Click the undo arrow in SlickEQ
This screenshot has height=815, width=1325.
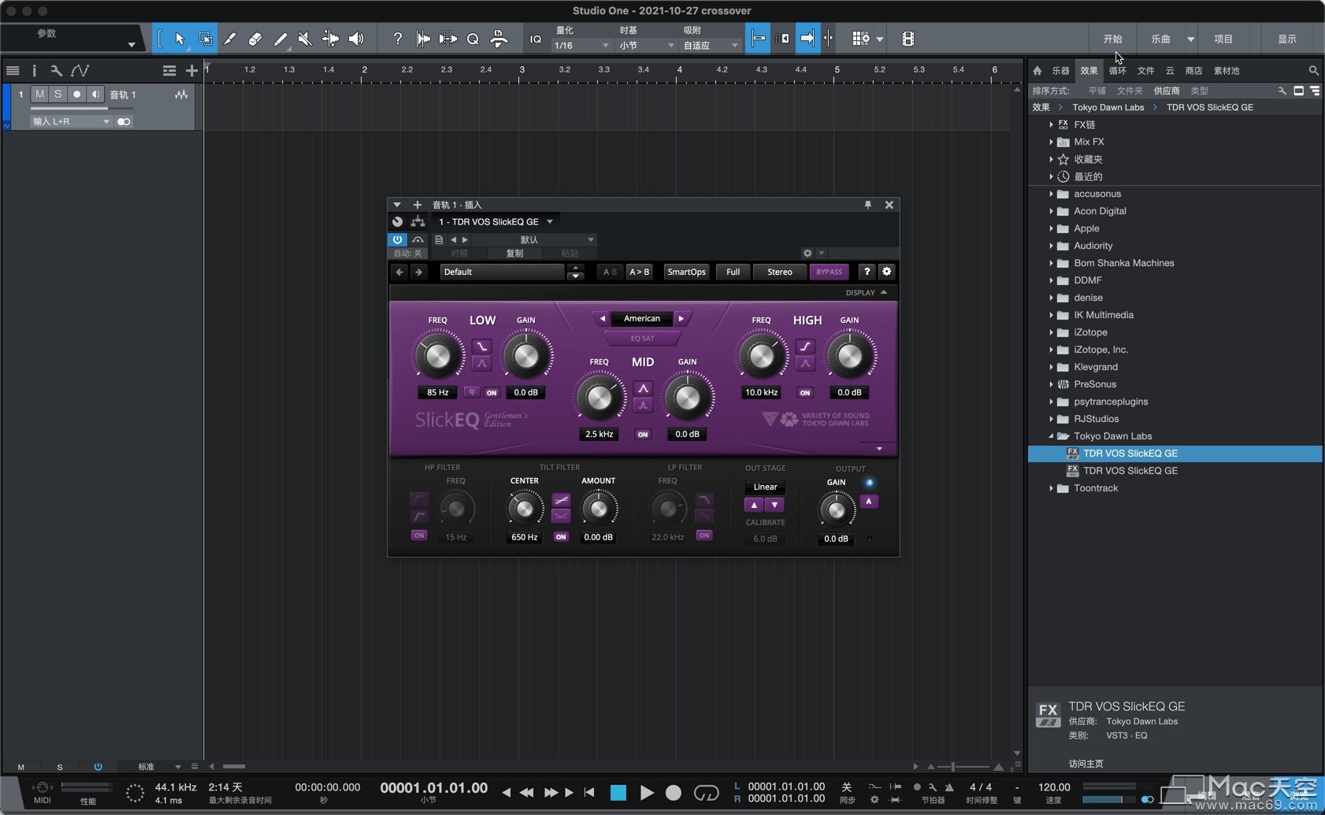[x=399, y=272]
